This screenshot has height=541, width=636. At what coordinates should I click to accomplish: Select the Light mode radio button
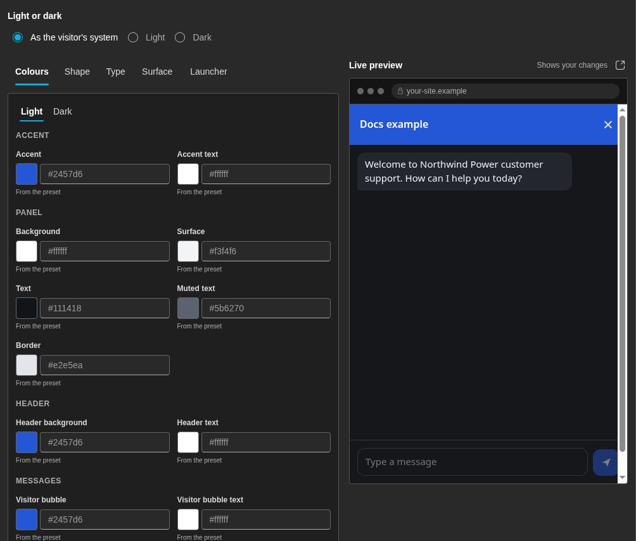click(x=133, y=37)
